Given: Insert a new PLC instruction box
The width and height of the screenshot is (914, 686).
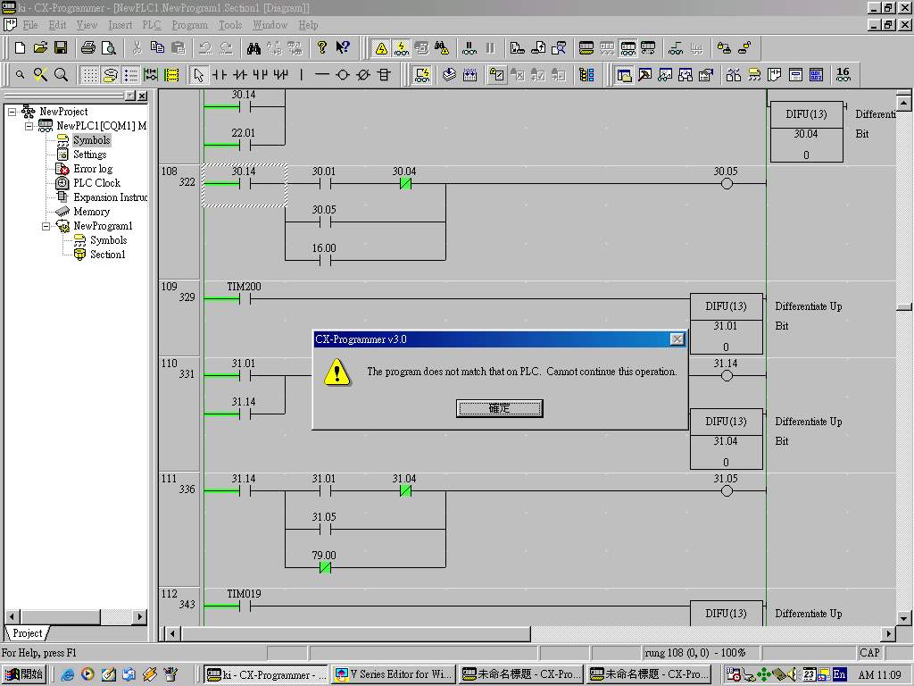Looking at the screenshot, I should pyautogui.click(x=384, y=75).
